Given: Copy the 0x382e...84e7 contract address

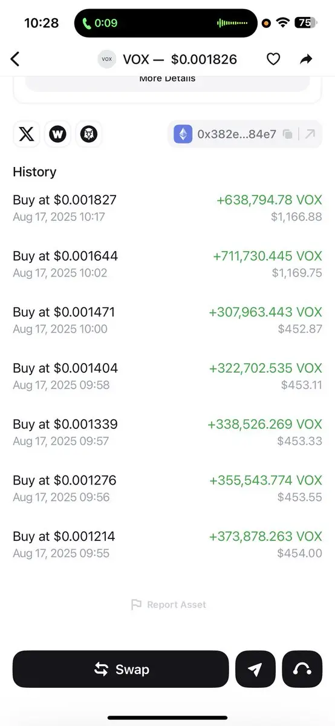Looking at the screenshot, I should (288, 134).
